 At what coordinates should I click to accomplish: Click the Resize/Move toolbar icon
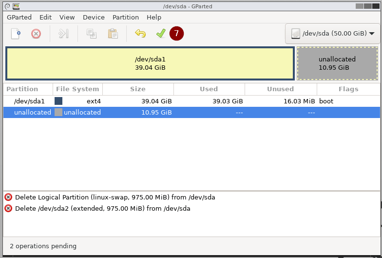coord(63,34)
